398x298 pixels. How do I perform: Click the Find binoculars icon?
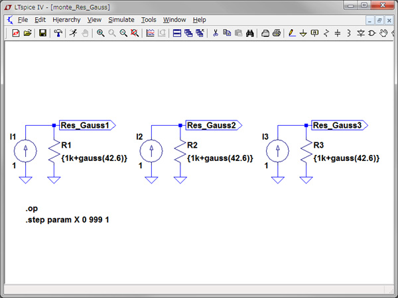point(249,33)
